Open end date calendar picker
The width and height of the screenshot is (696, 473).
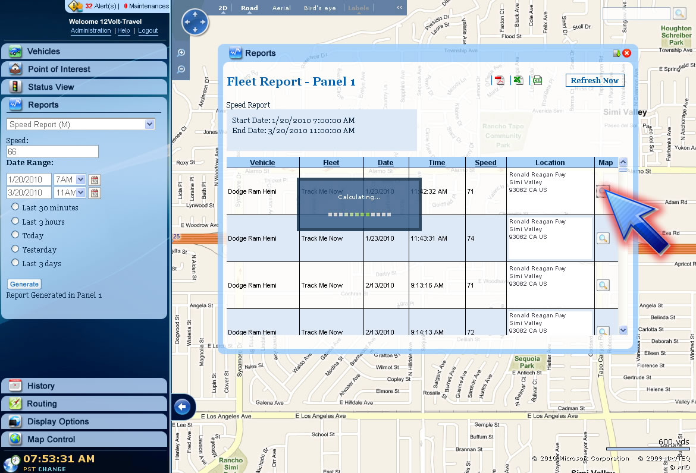[95, 193]
